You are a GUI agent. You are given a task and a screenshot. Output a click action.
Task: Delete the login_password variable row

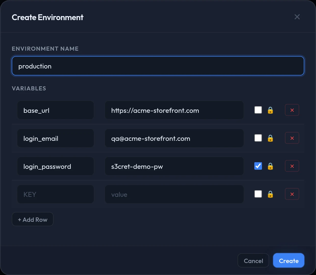[292, 166]
